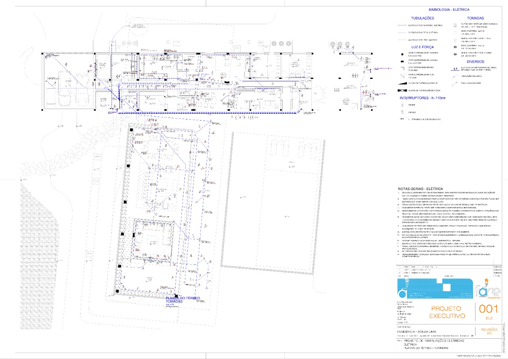Click the SIMBOLOGIA - ELÉTRICA heading
508x359 pixels.
click(449, 10)
